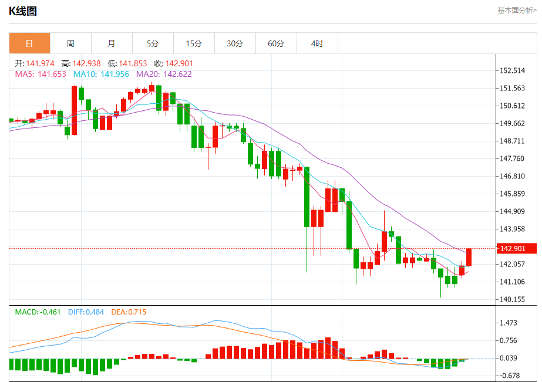Click the 1.473 MACD axis label

pyautogui.click(x=509, y=323)
